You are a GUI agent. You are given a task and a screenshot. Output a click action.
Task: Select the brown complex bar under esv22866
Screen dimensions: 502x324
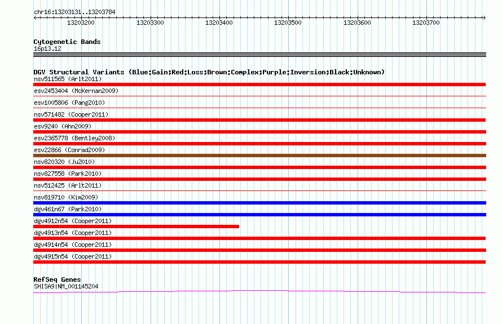[x=259, y=156]
